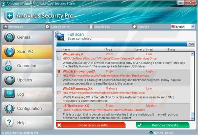The image size is (198, 136).
Task: Minimize the Antivirus Security Pro window
Action: (181, 3)
